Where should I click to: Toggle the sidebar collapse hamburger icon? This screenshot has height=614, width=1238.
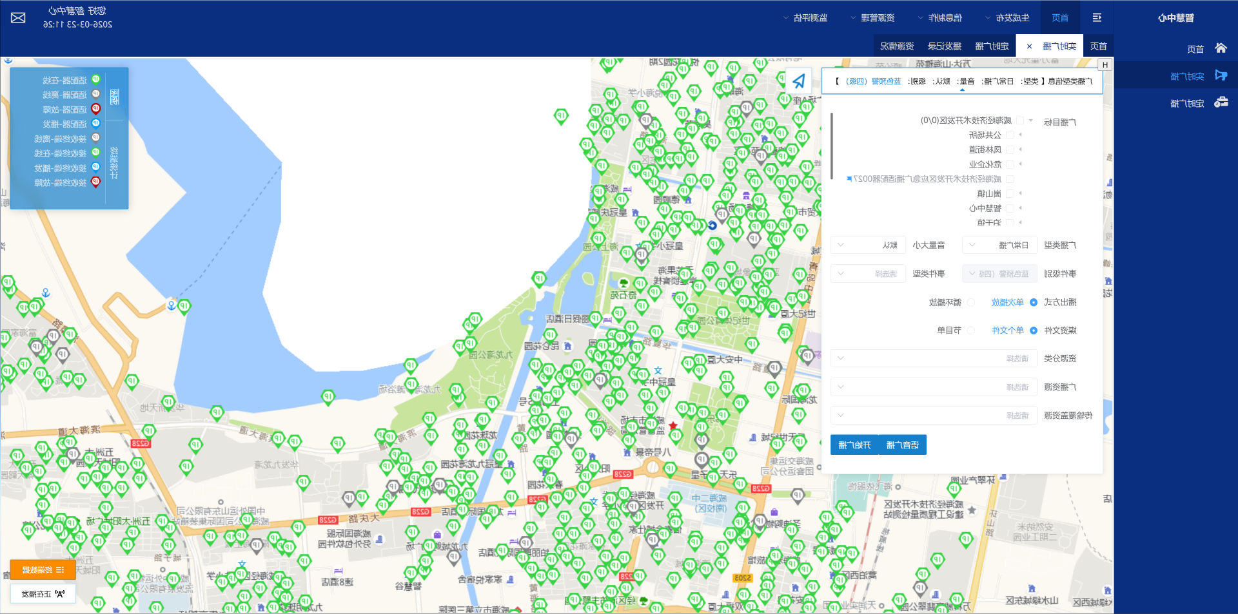point(1097,17)
